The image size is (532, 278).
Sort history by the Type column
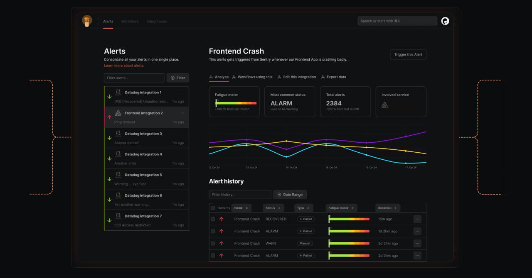tap(304, 208)
